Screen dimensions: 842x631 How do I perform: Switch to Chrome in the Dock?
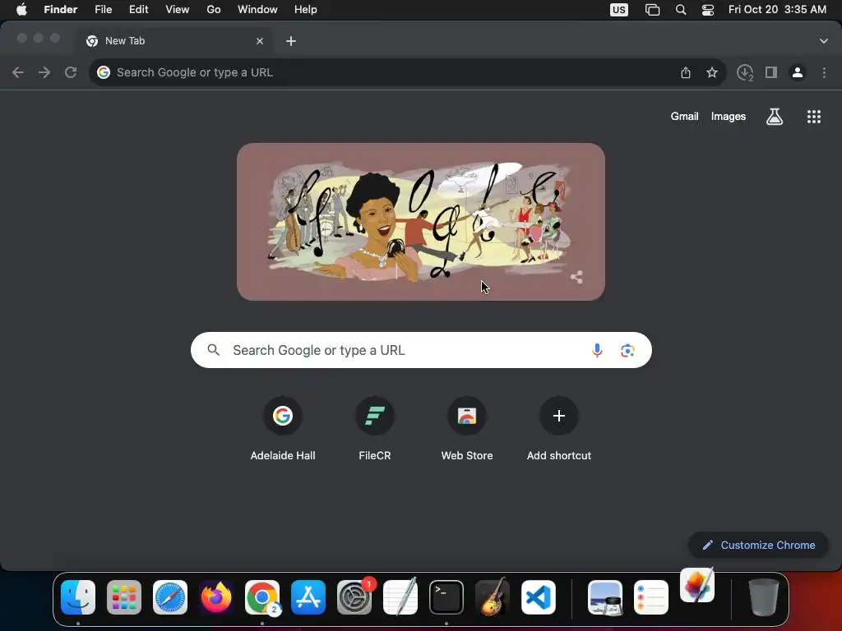click(x=262, y=597)
